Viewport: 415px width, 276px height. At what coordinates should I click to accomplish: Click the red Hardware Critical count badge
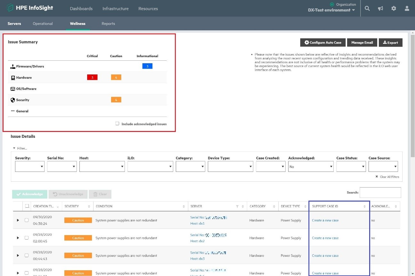pyautogui.click(x=92, y=77)
